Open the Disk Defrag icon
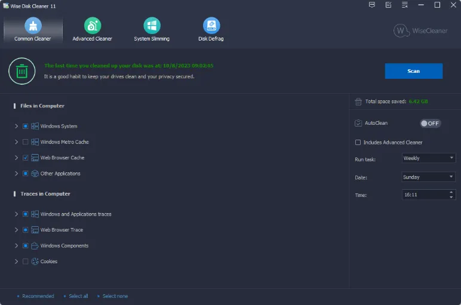The image size is (461, 305). (x=211, y=26)
